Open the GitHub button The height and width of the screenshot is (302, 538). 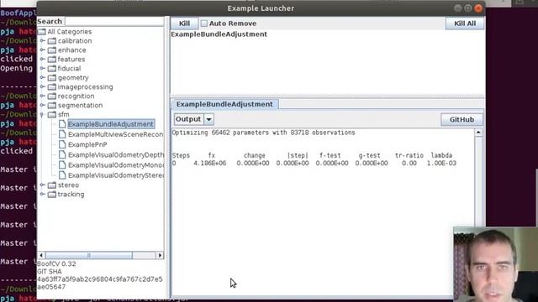tap(462, 119)
